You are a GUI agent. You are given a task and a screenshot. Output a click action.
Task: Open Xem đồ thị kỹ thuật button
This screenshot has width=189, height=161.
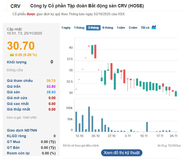click(x=122, y=153)
